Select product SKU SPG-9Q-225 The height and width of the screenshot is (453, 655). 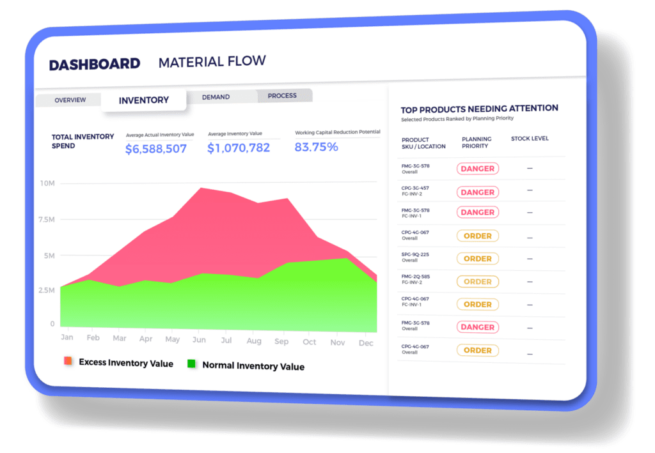[414, 254]
